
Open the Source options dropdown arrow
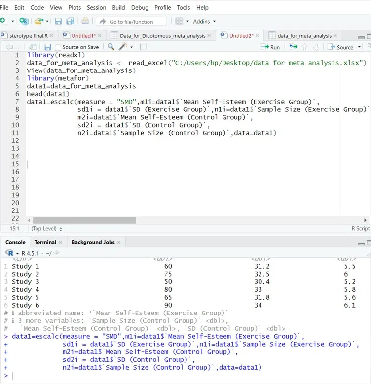tap(360, 47)
